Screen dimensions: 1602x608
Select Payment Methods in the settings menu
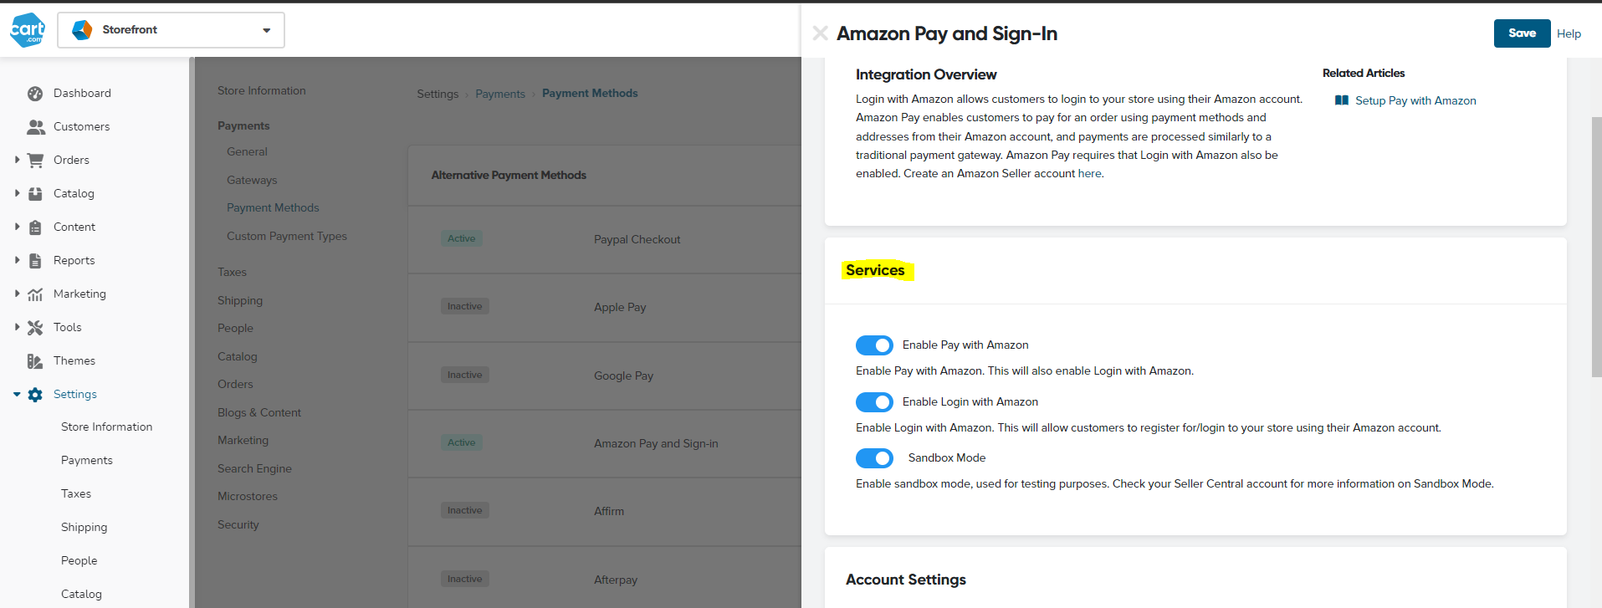pos(273,207)
